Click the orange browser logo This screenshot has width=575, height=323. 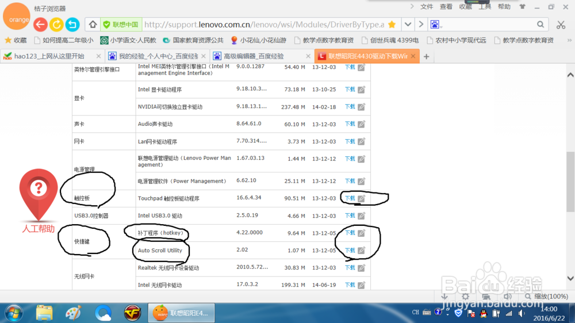(17, 17)
